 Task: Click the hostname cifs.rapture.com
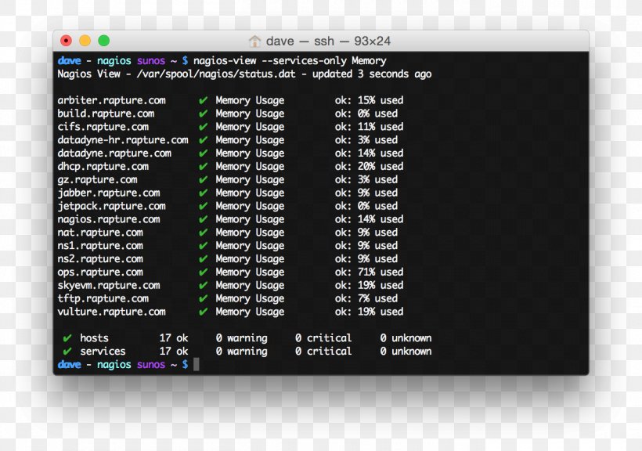(103, 127)
